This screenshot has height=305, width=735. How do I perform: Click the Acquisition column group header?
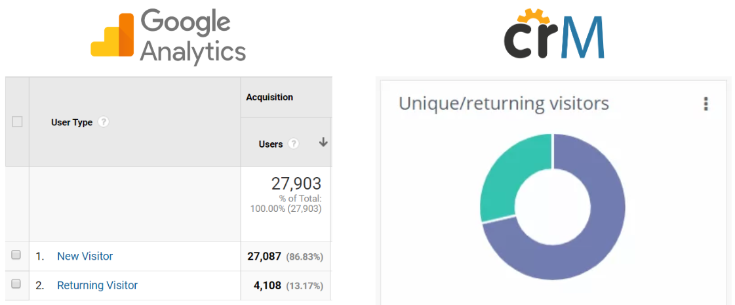tap(269, 97)
